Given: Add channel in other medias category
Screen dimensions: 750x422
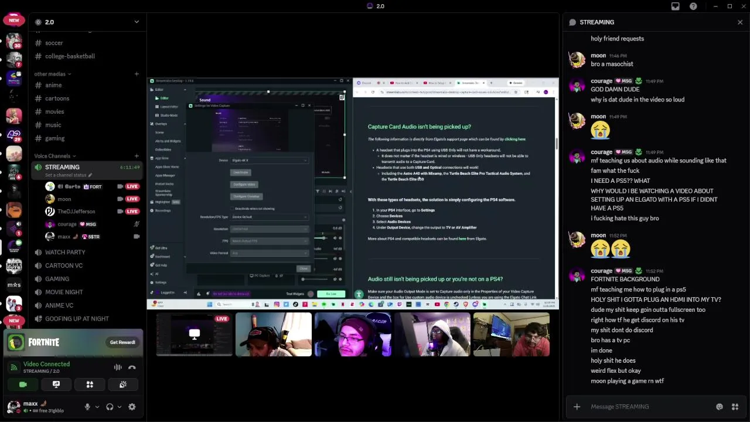Looking at the screenshot, I should 137,74.
